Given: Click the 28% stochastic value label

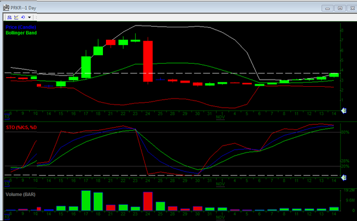Looking at the screenshot, I should click(345, 161).
